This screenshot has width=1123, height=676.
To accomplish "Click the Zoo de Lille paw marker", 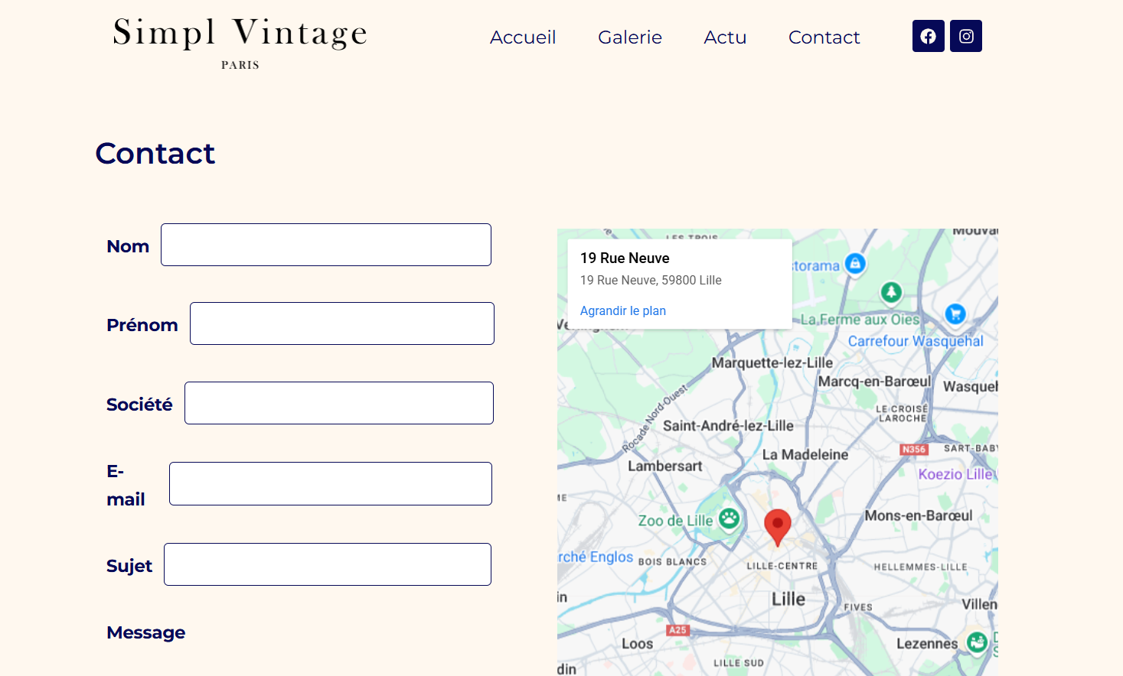I will 729,519.
